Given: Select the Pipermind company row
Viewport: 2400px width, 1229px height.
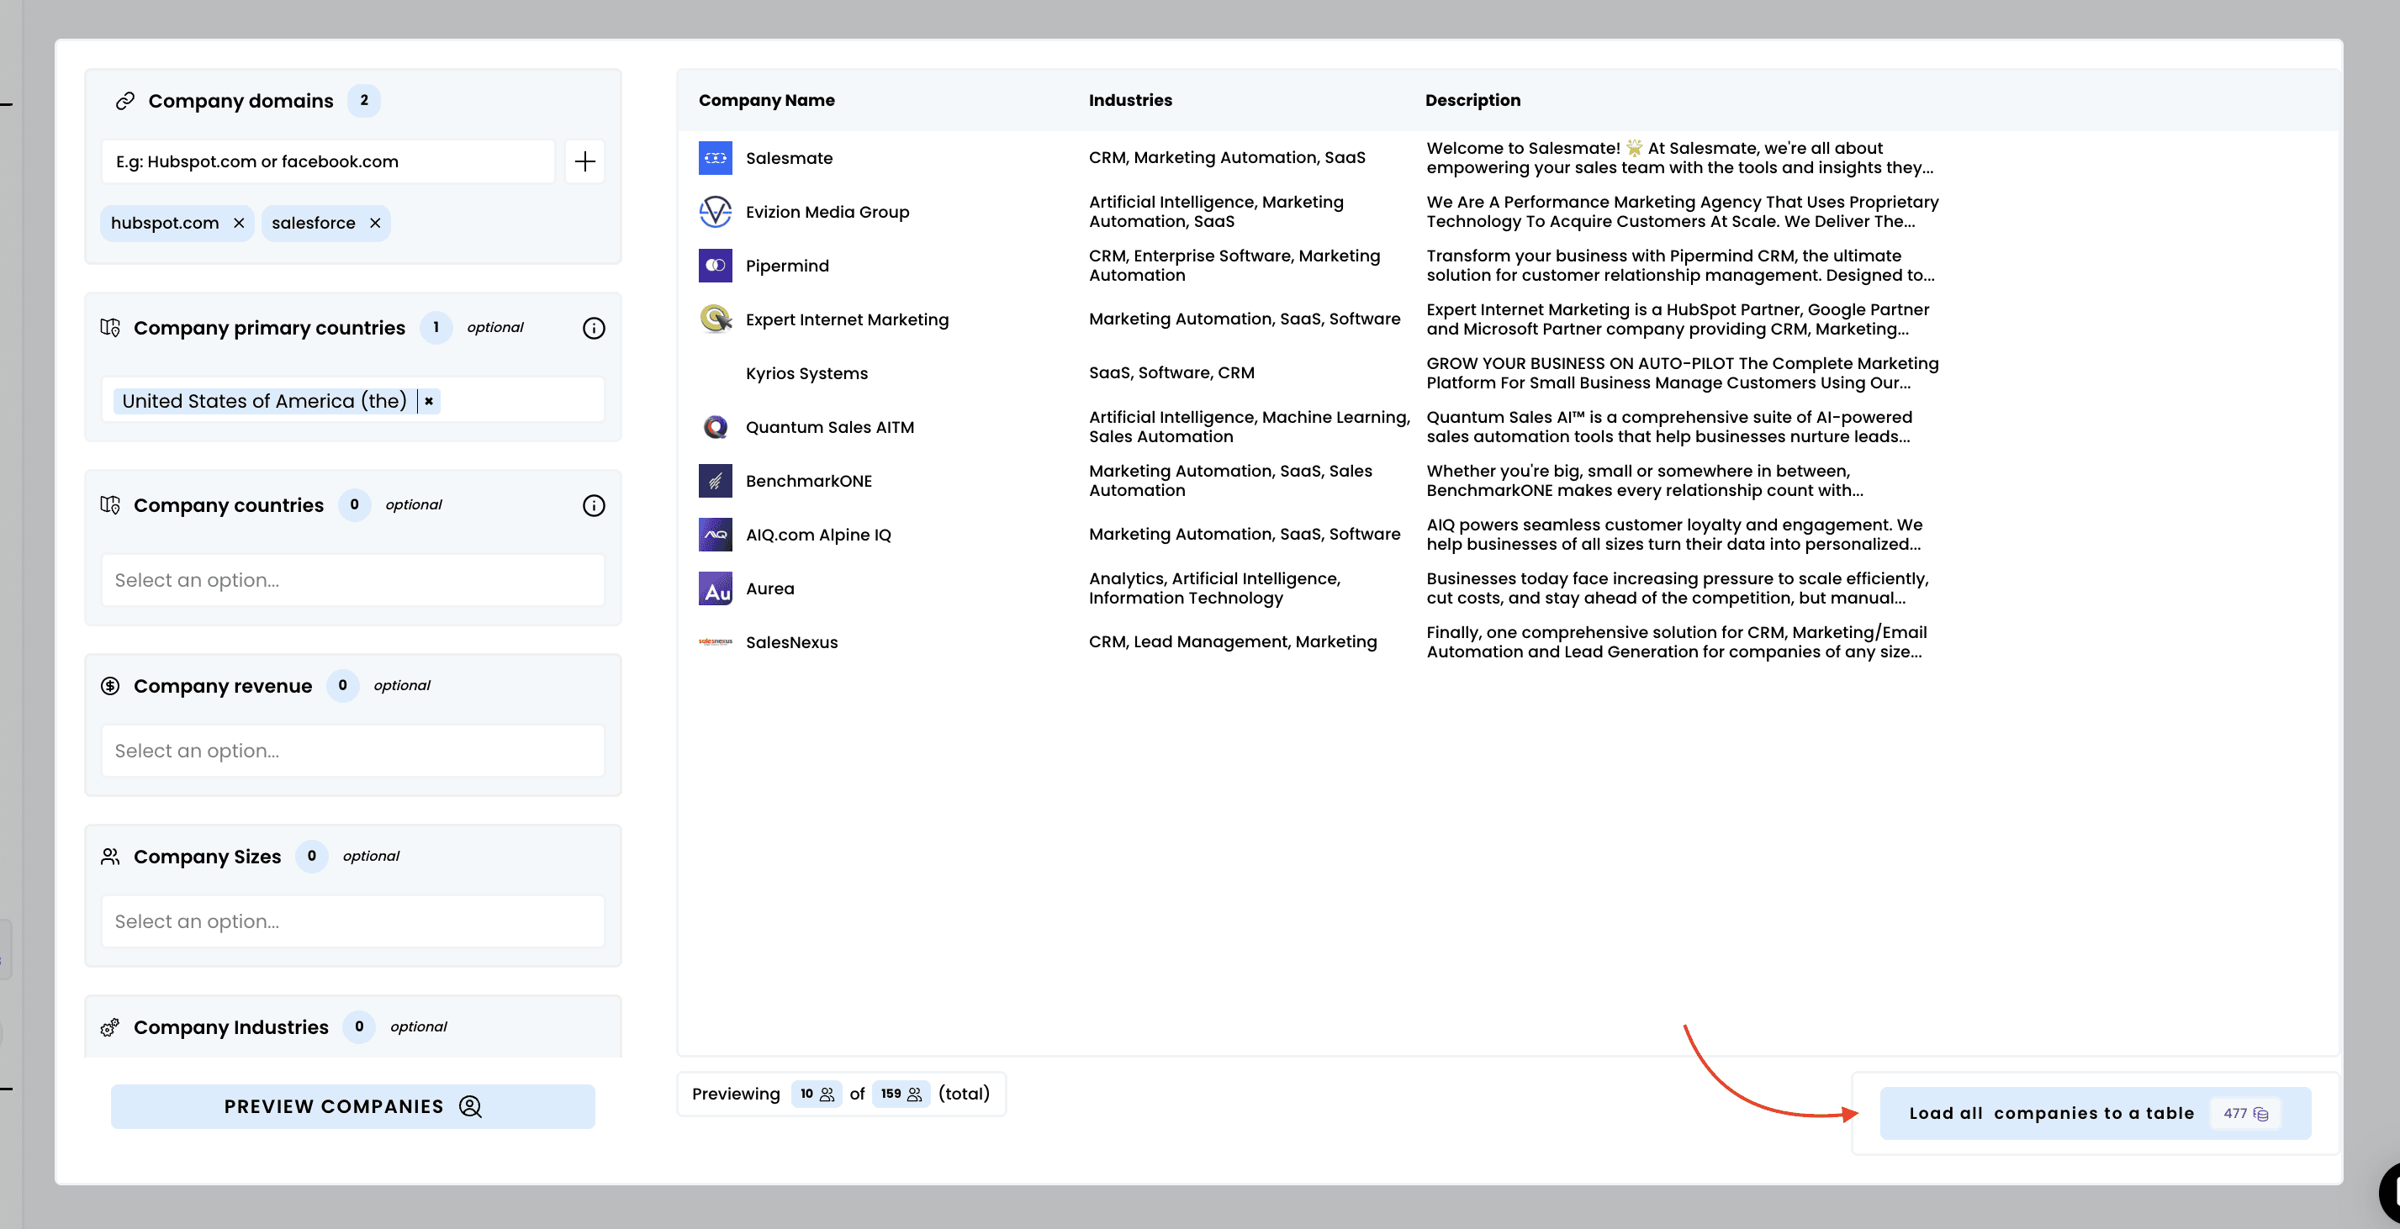Looking at the screenshot, I should tap(786, 266).
